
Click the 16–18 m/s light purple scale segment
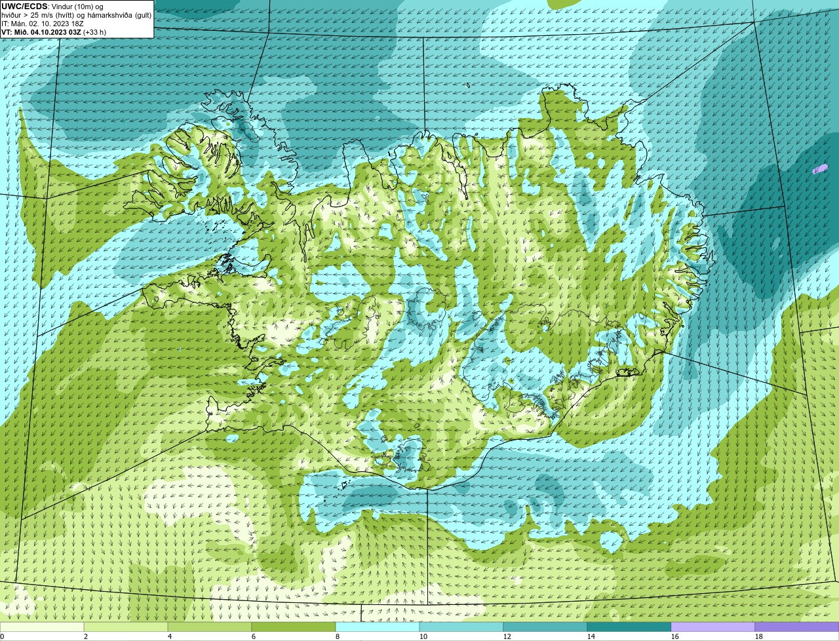(713, 627)
